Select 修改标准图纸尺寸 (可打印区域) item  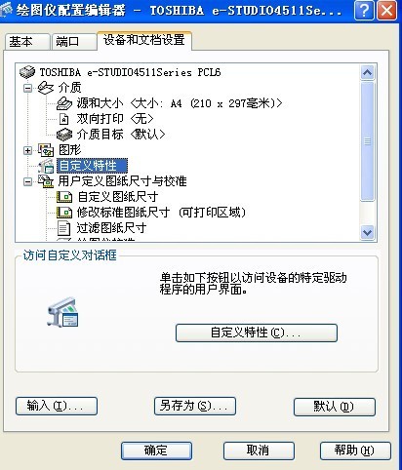tap(161, 213)
